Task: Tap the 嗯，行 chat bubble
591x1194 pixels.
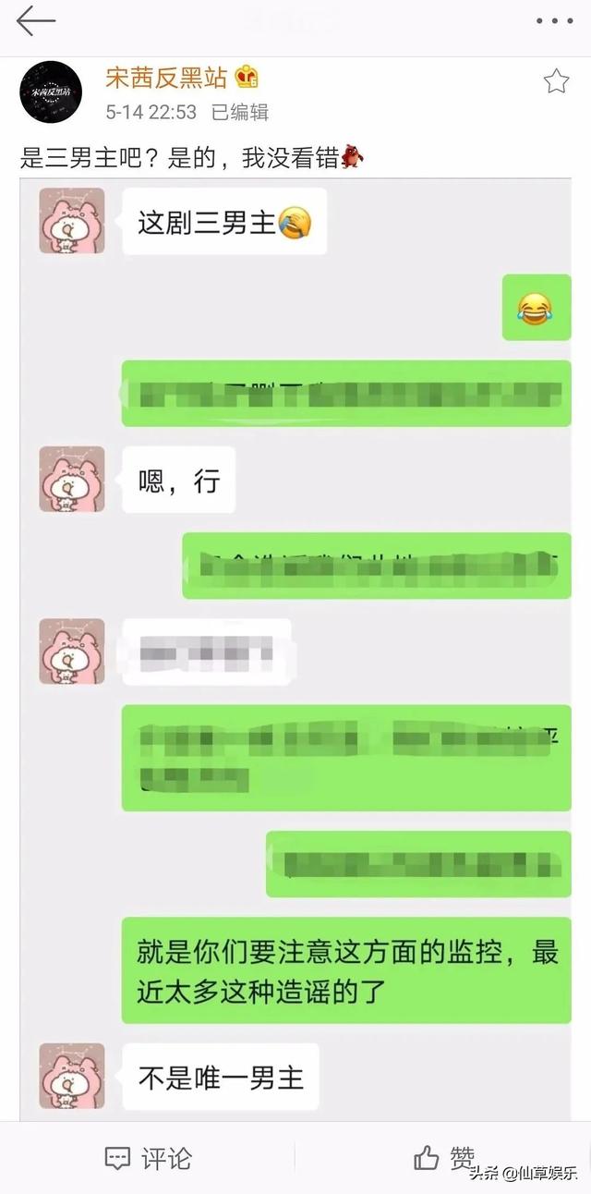Action: pyautogui.click(x=178, y=480)
